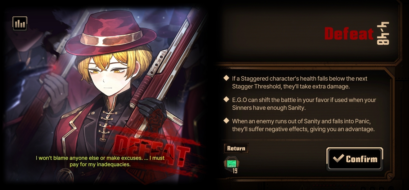Click the diamond bullet beside the Panic tip
409x190 pixels.
tap(226, 121)
